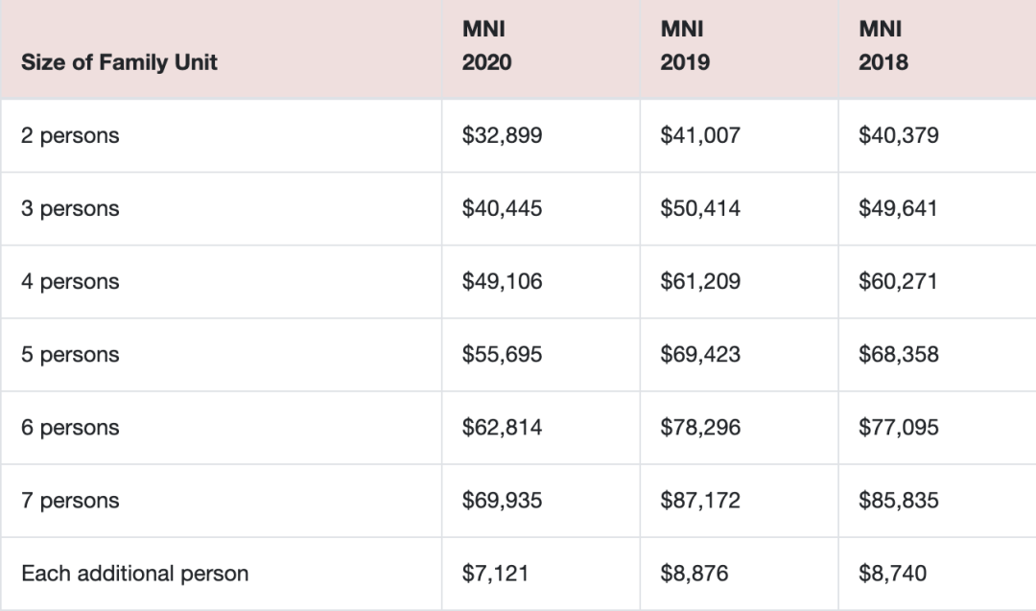Click the 6 persons row label

coord(70,428)
